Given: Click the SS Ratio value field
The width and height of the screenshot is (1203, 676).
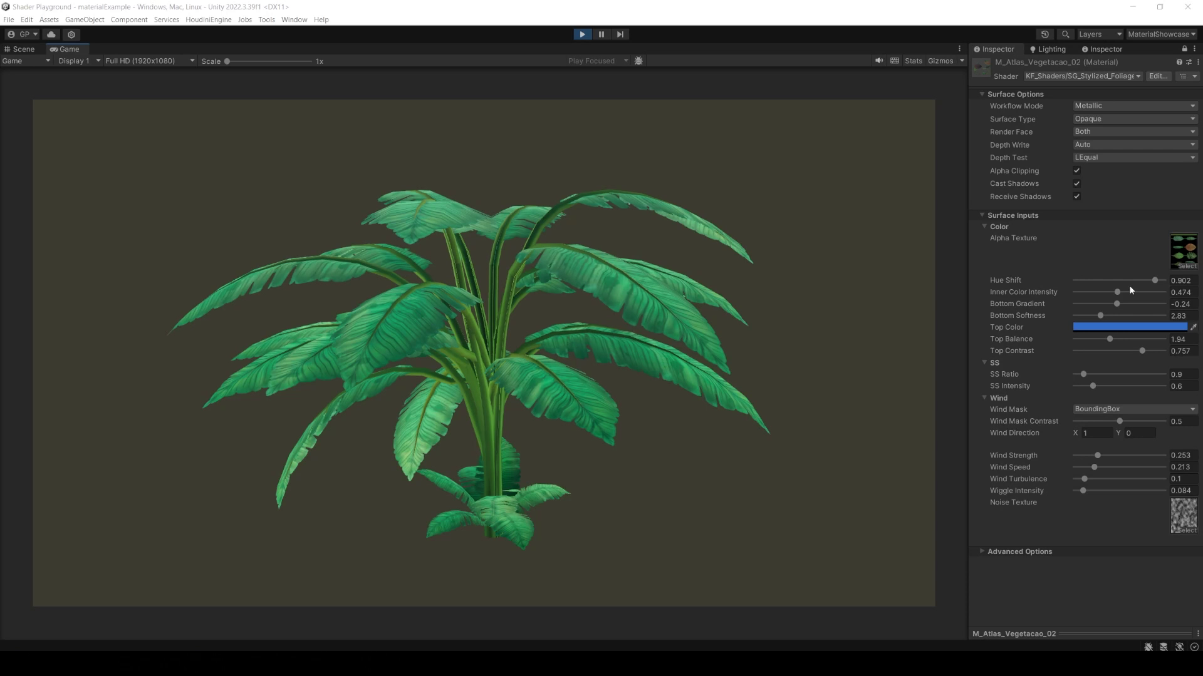Looking at the screenshot, I should tap(1183, 374).
